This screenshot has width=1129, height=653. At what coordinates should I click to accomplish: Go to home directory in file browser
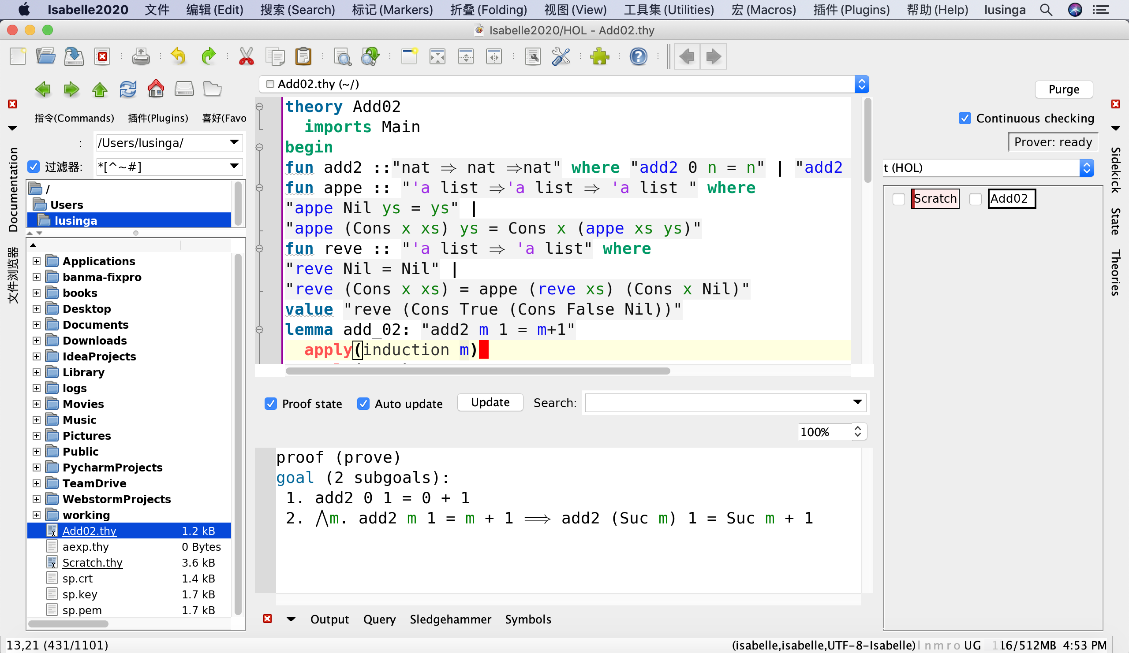click(156, 89)
